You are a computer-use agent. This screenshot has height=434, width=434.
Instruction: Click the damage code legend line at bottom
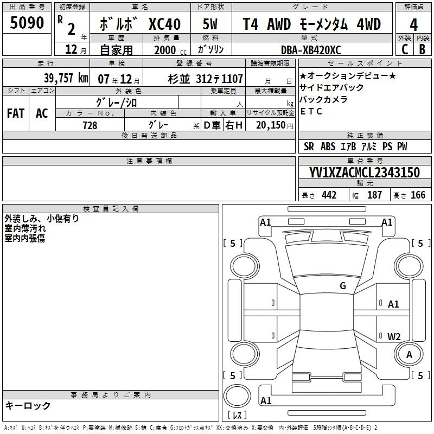click(x=191, y=427)
